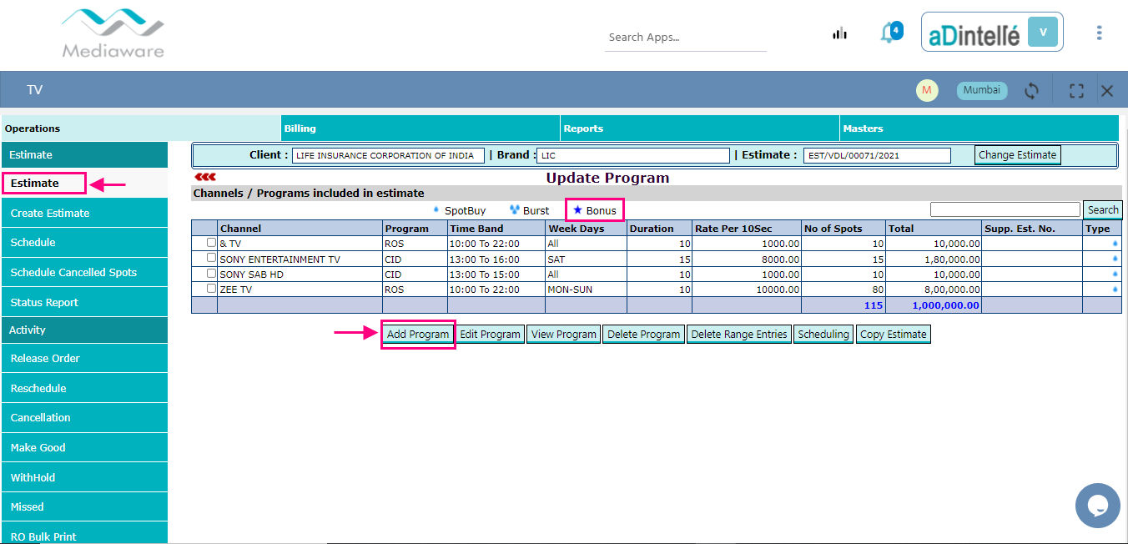1128x544 pixels.
Task: Open Missed in sidebar
Action: [84, 506]
